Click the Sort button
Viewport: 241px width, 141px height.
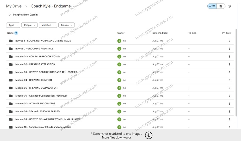(226, 33)
